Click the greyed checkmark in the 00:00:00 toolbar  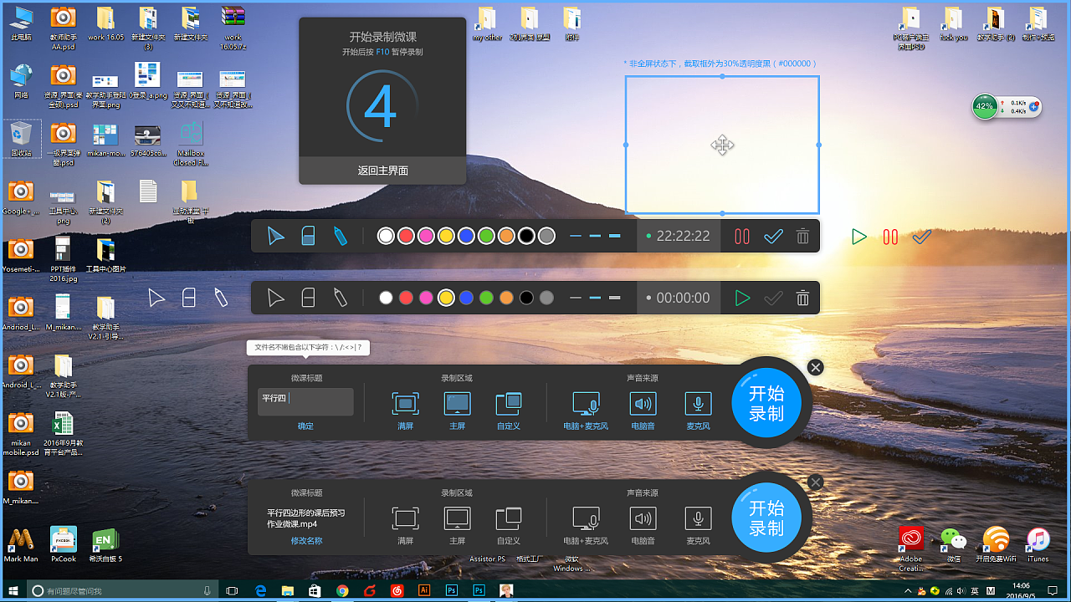pos(773,298)
